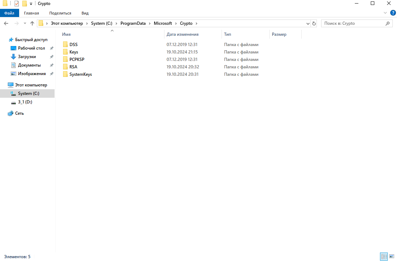Viewport: 397px width, 261px height.
Task: Open the Properties quick access icon
Action: (x=16, y=3)
